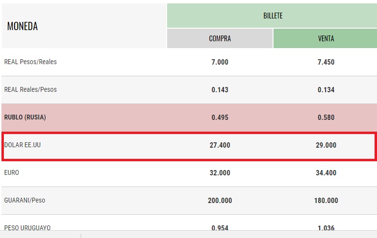Select the GUARANI/Peso row label
The image size is (377, 238).
[25, 200]
